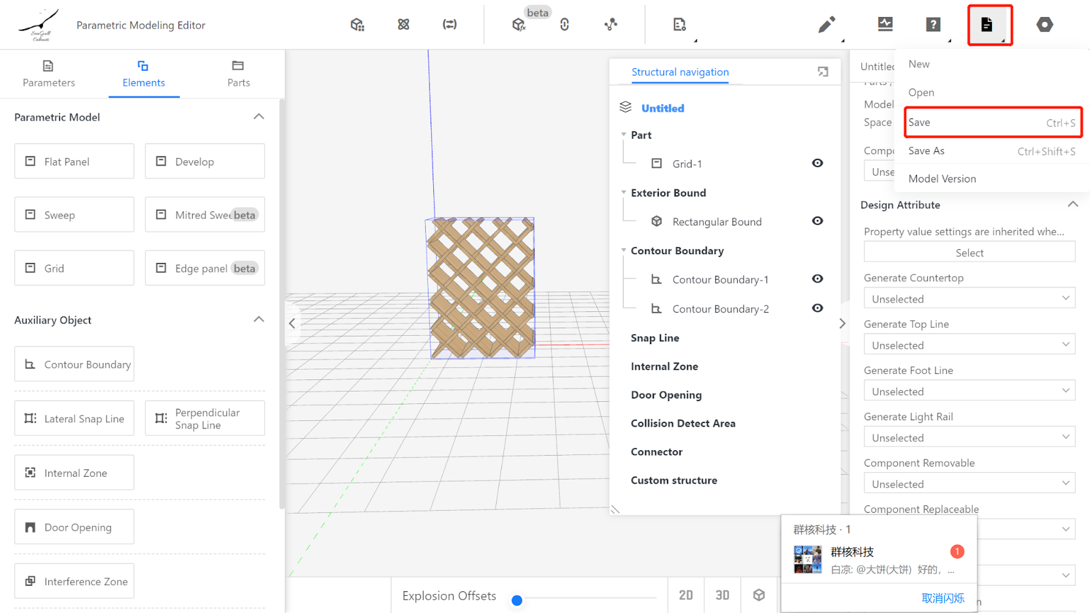Open Generate Countertop dropdown
Screen dimensions: 1090x613
[x=969, y=299]
